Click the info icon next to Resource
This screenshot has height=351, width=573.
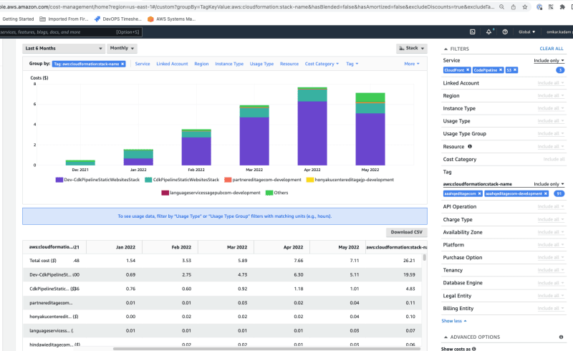[470, 146]
